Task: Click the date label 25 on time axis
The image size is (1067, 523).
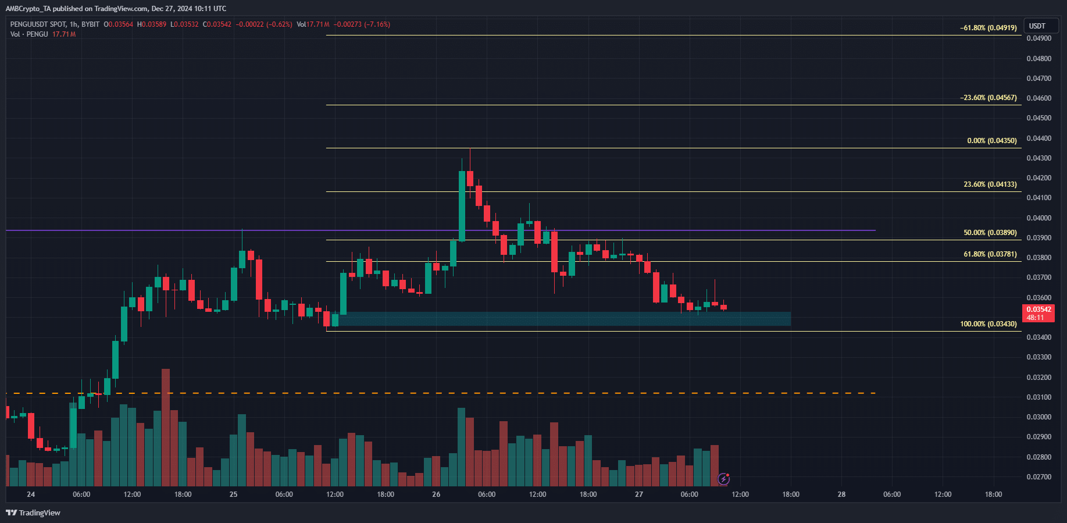Action: (x=233, y=494)
